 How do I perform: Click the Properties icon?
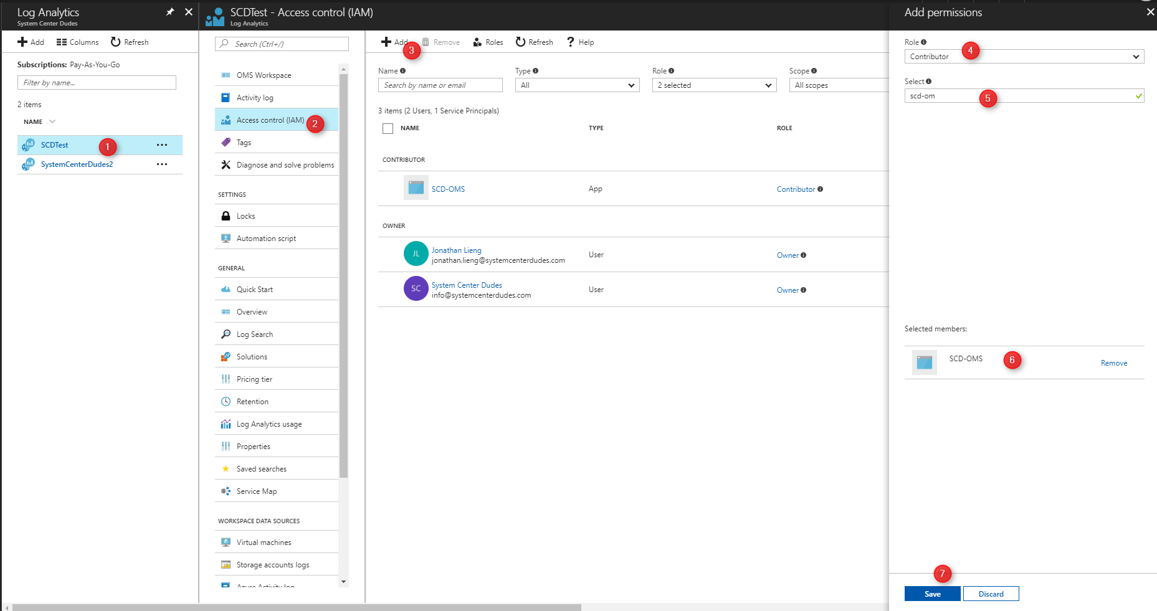[226, 447]
